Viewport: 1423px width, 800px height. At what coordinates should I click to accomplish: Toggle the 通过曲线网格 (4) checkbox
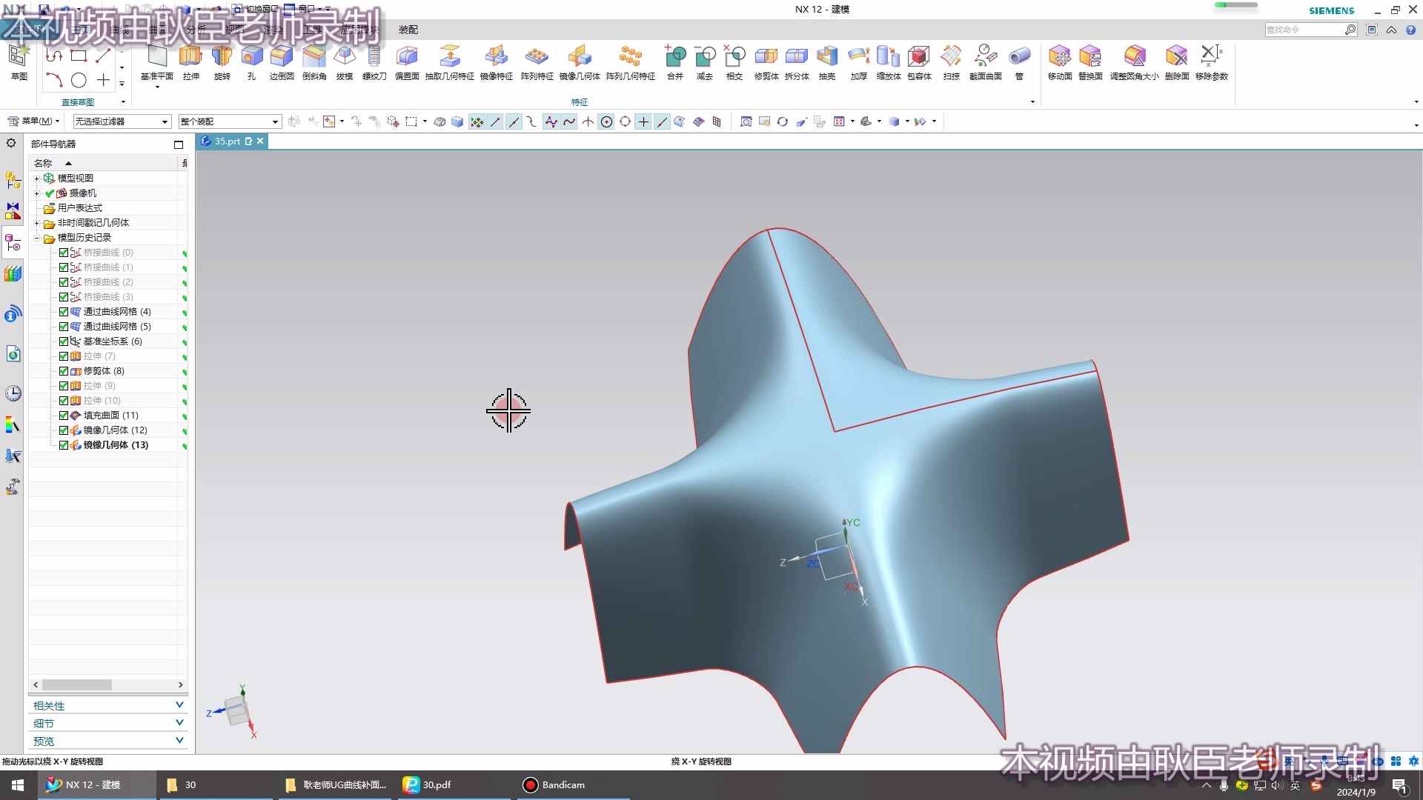tap(64, 312)
